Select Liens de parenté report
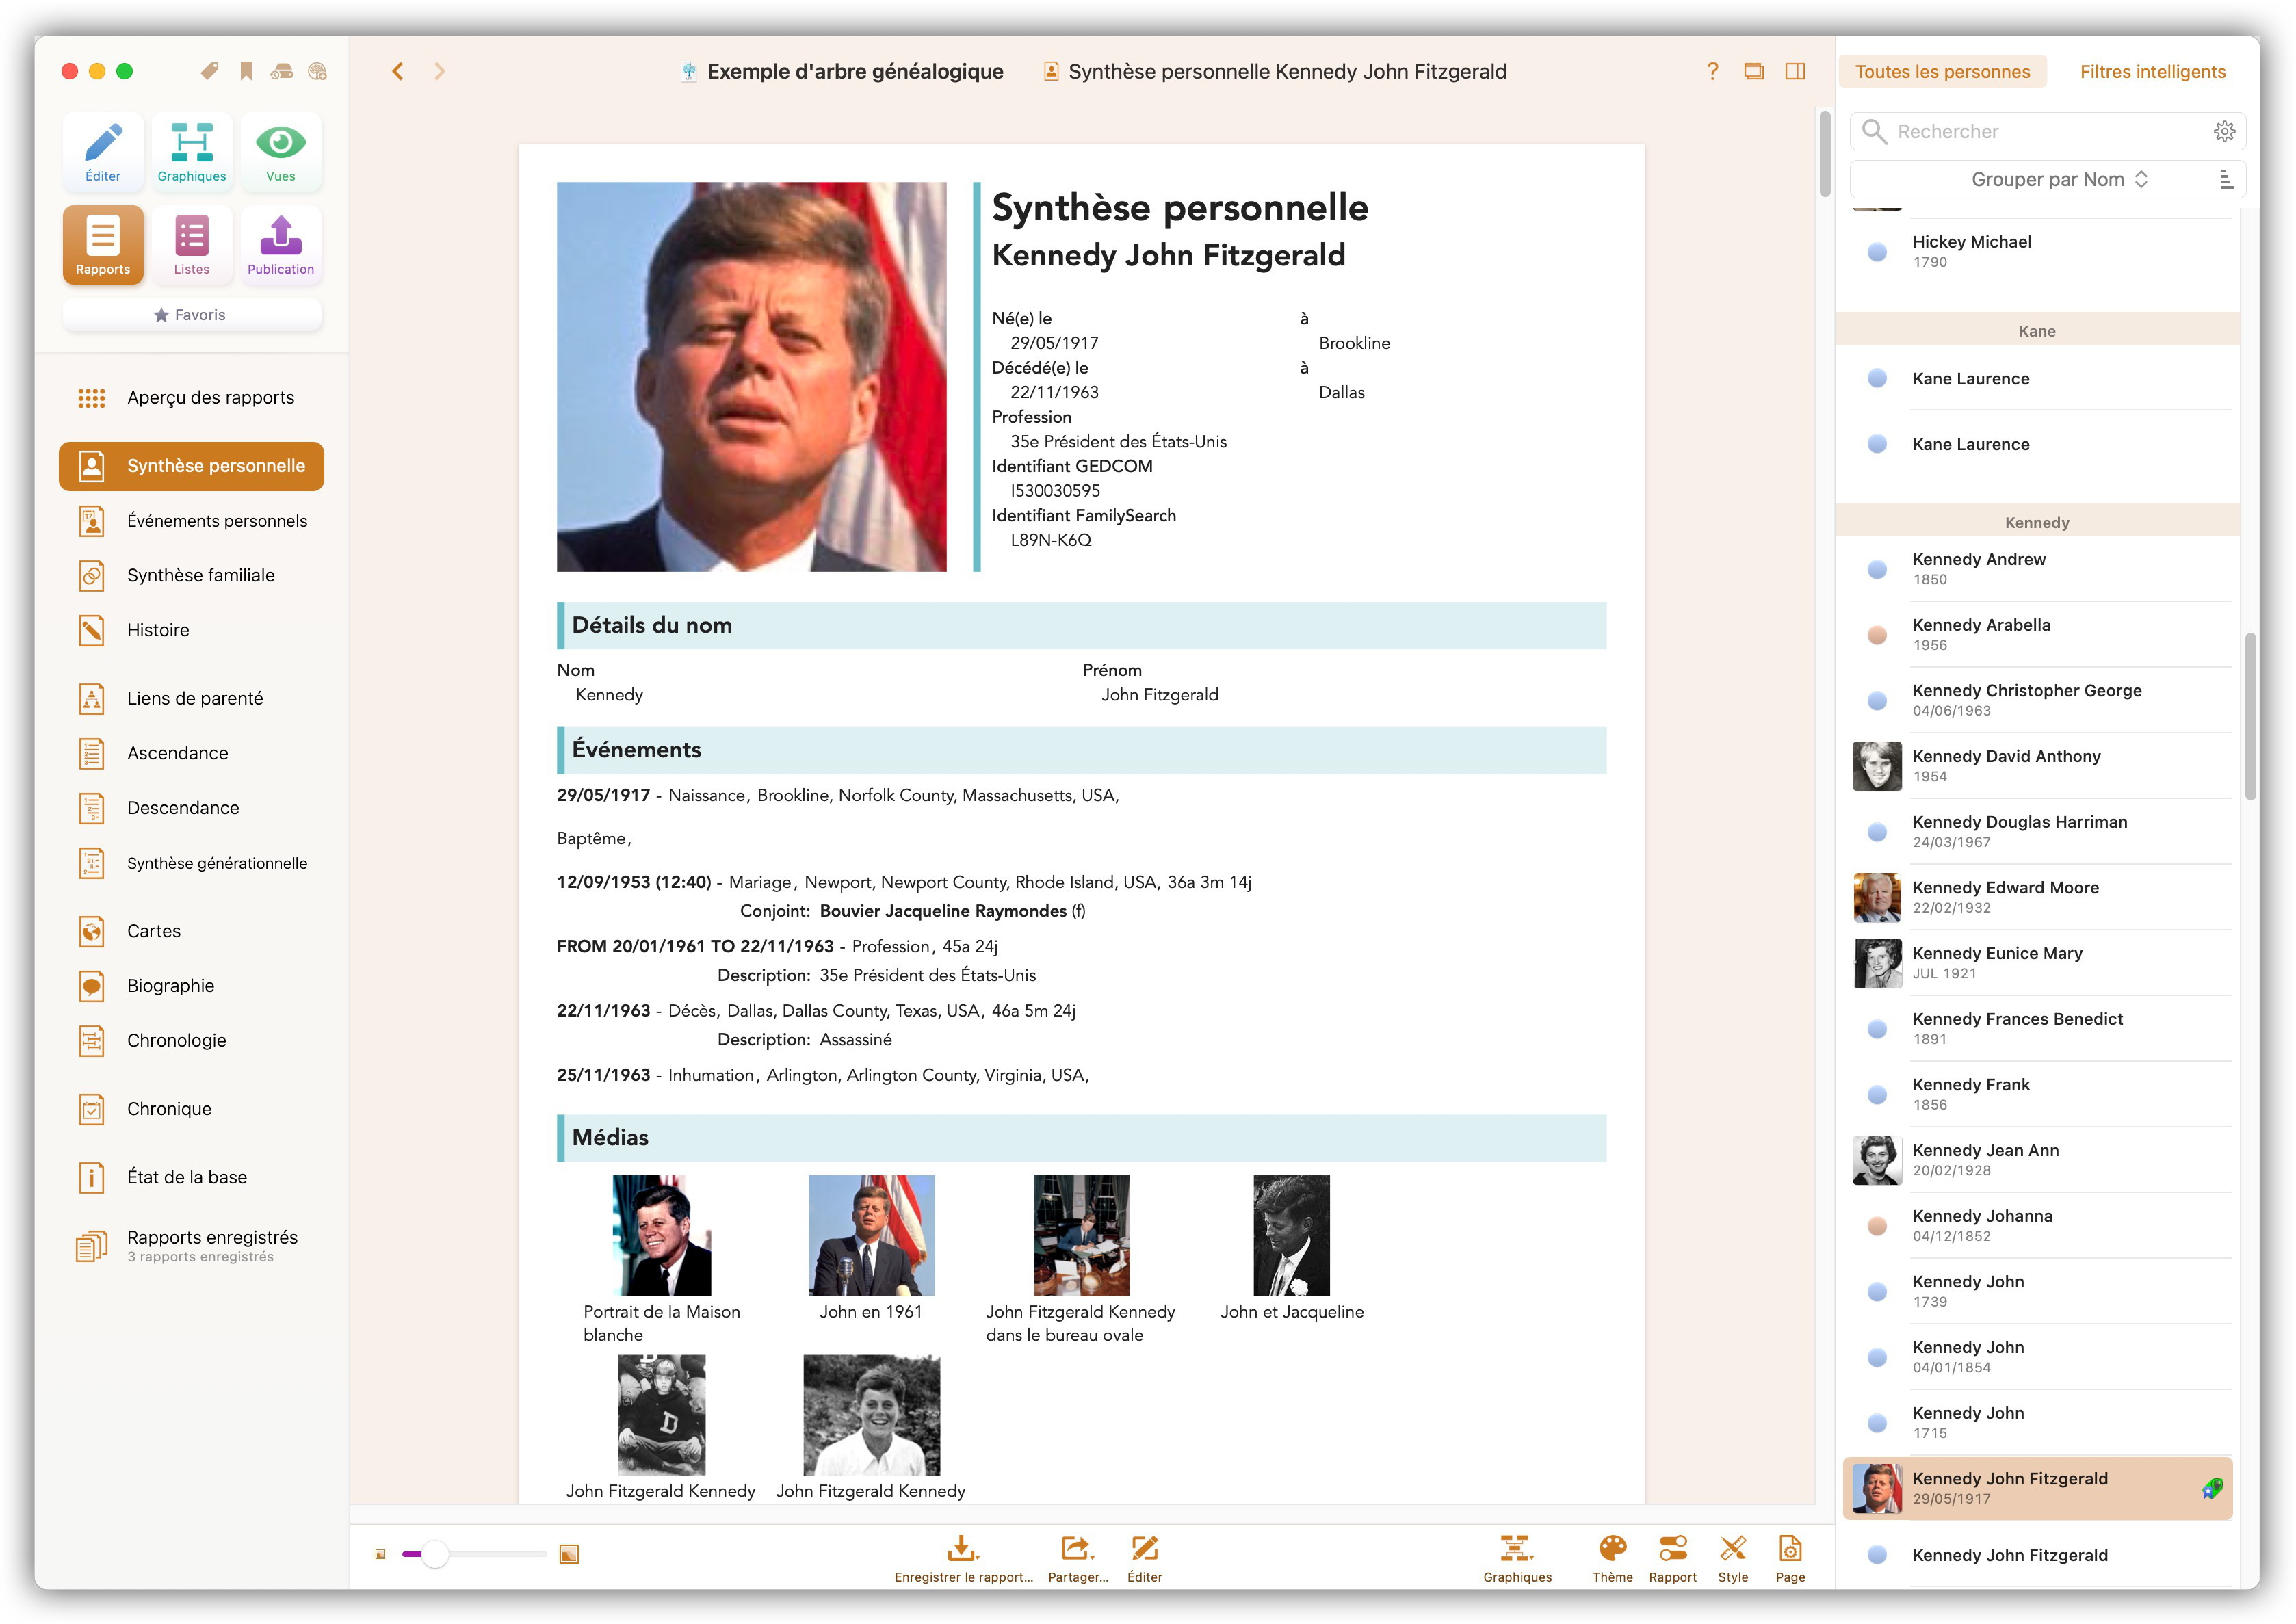Screen dimensions: 2296x1624 tap(192, 698)
